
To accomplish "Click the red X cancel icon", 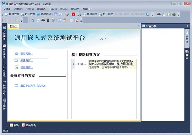I will [73, 14].
